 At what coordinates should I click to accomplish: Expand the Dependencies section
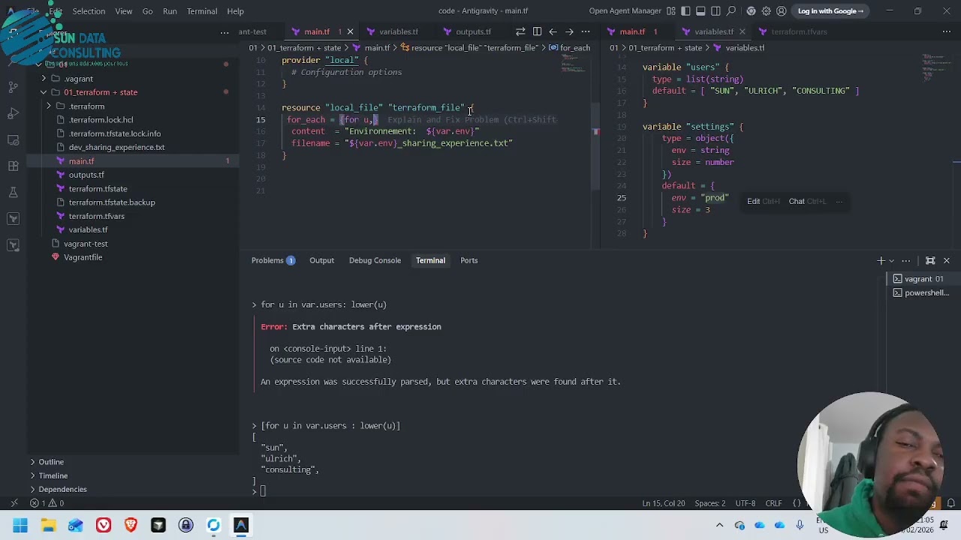[62, 490]
